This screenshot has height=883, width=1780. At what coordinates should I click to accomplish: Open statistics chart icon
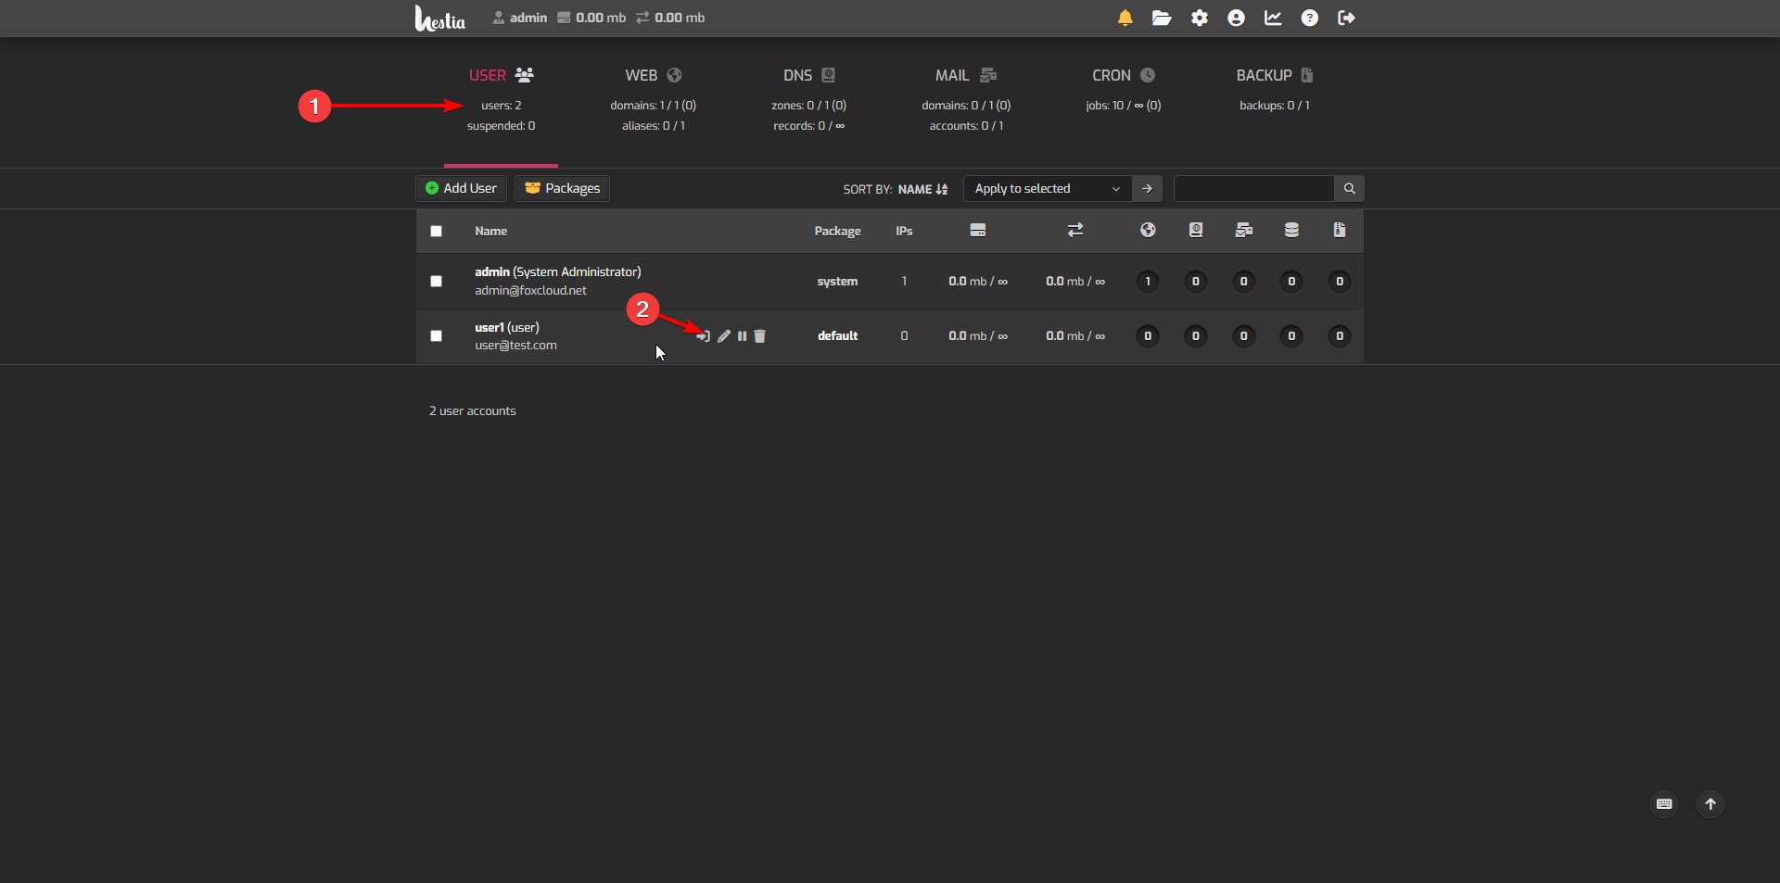pyautogui.click(x=1273, y=18)
